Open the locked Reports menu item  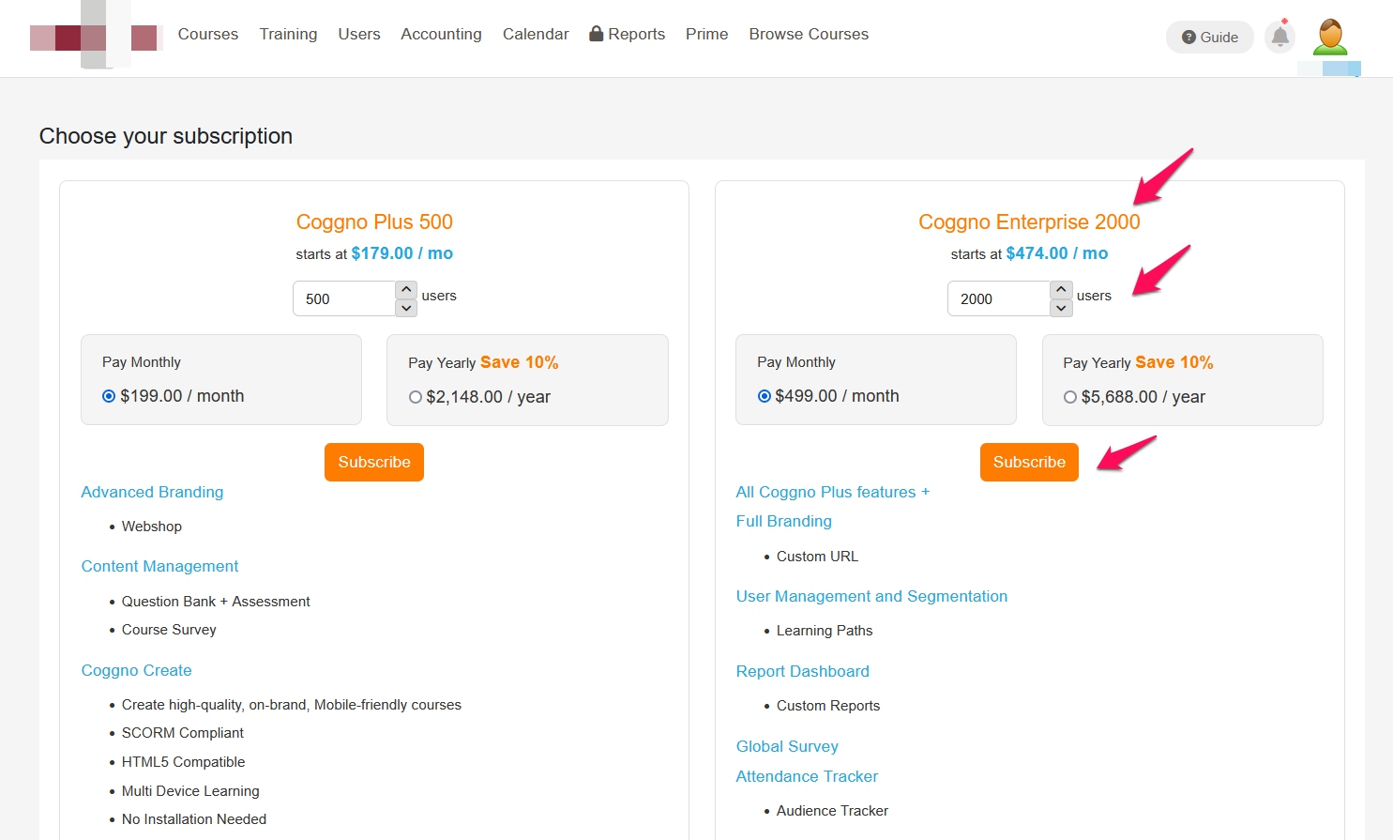[627, 34]
